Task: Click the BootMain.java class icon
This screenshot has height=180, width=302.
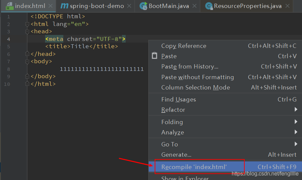Action: click(143, 6)
